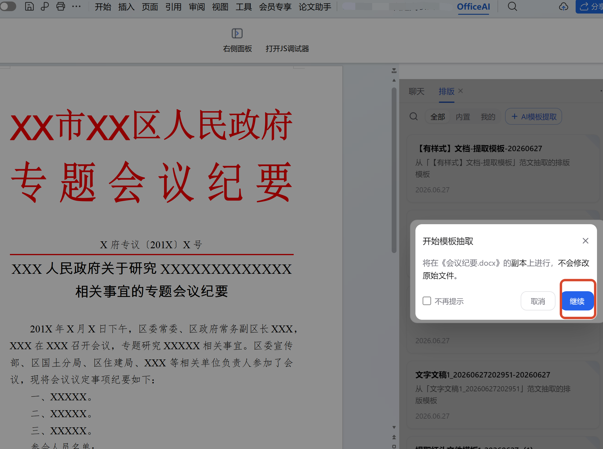This screenshot has height=449, width=603.
Task: Open the 插入 menu tab
Action: click(126, 7)
